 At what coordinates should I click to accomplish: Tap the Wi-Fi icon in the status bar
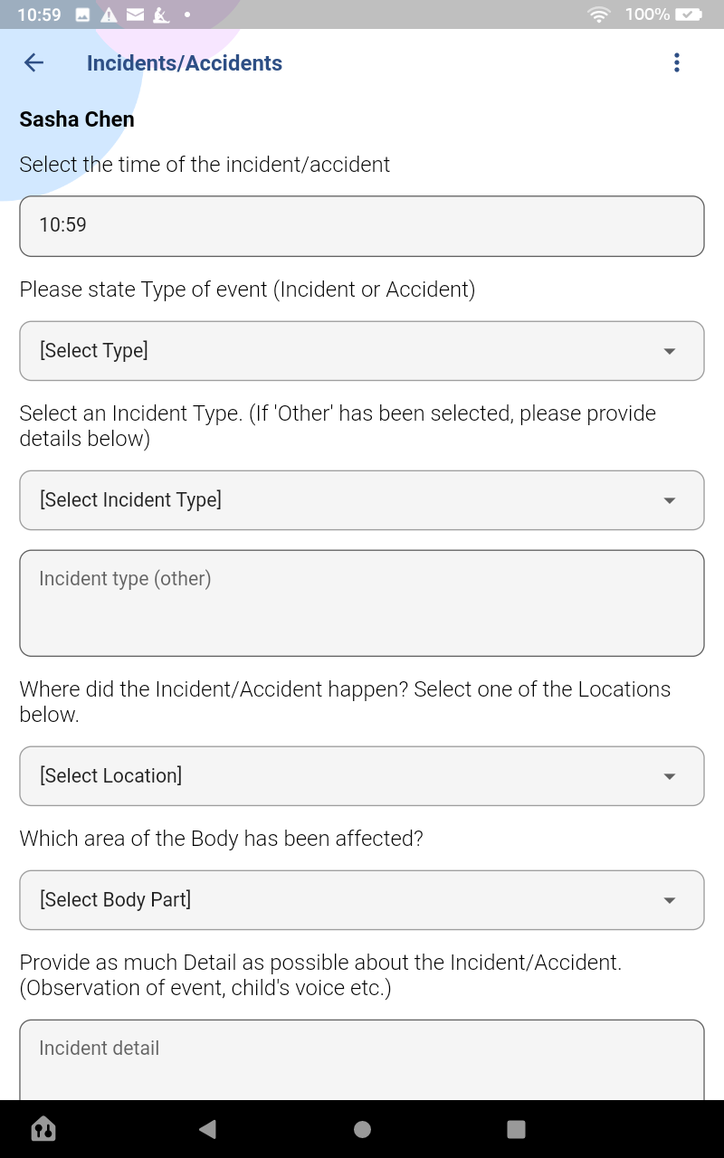point(598,14)
